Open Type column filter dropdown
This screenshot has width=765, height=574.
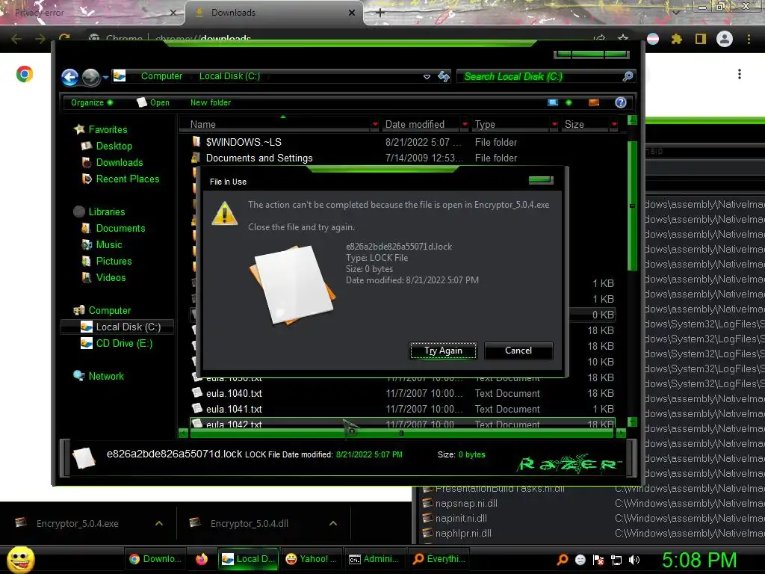(x=554, y=125)
